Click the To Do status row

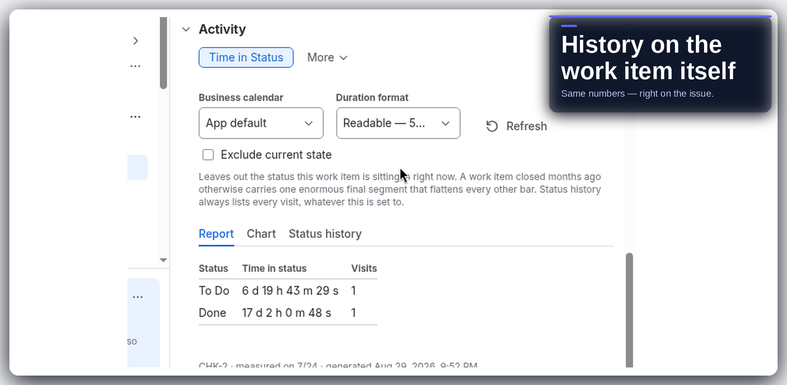pos(288,291)
